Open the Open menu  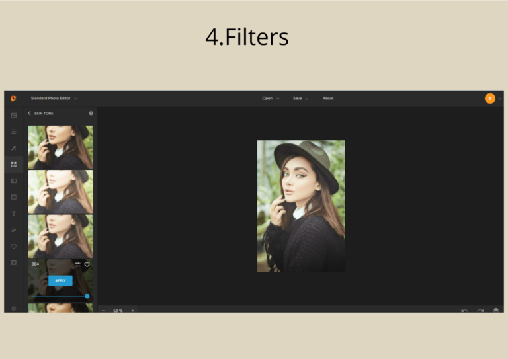(271, 98)
